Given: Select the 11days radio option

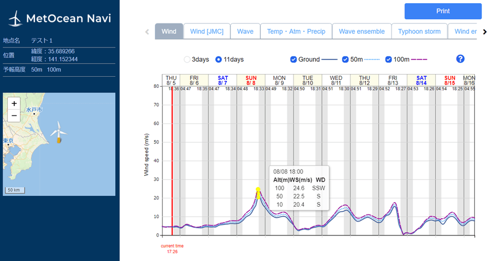Looking at the screenshot, I should pos(218,60).
